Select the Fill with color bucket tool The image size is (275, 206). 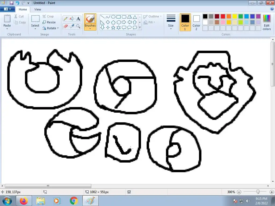(72, 19)
